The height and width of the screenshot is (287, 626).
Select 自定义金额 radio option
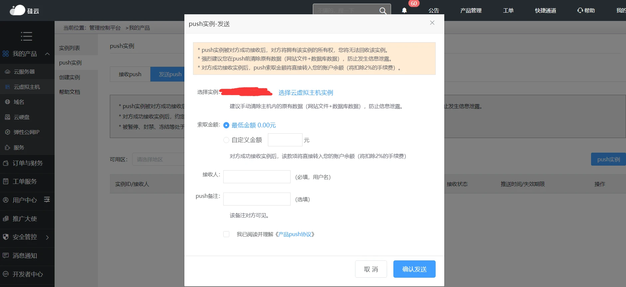(226, 140)
